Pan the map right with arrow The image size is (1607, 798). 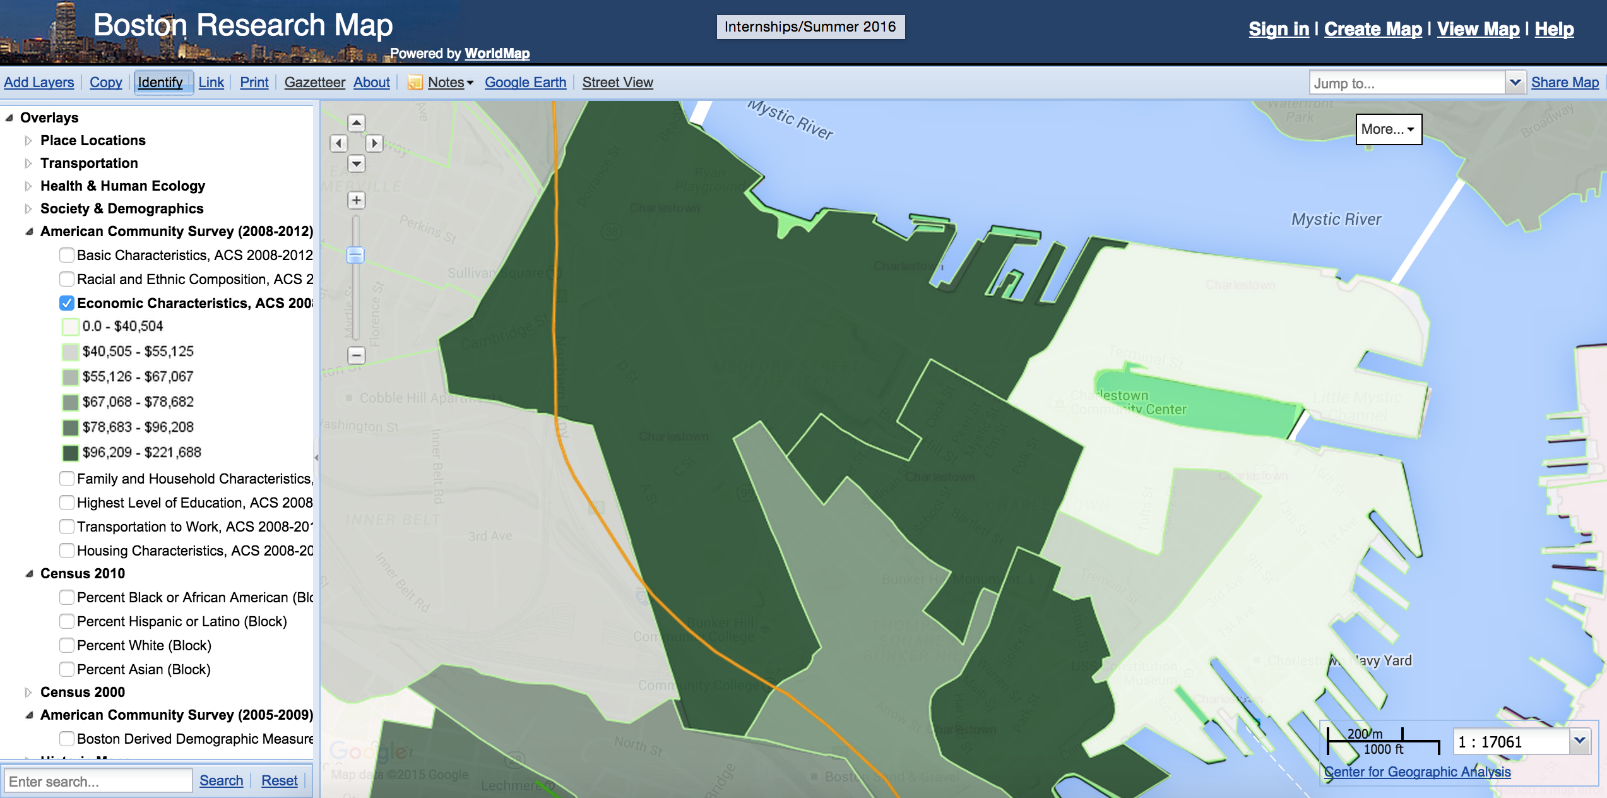tap(374, 143)
